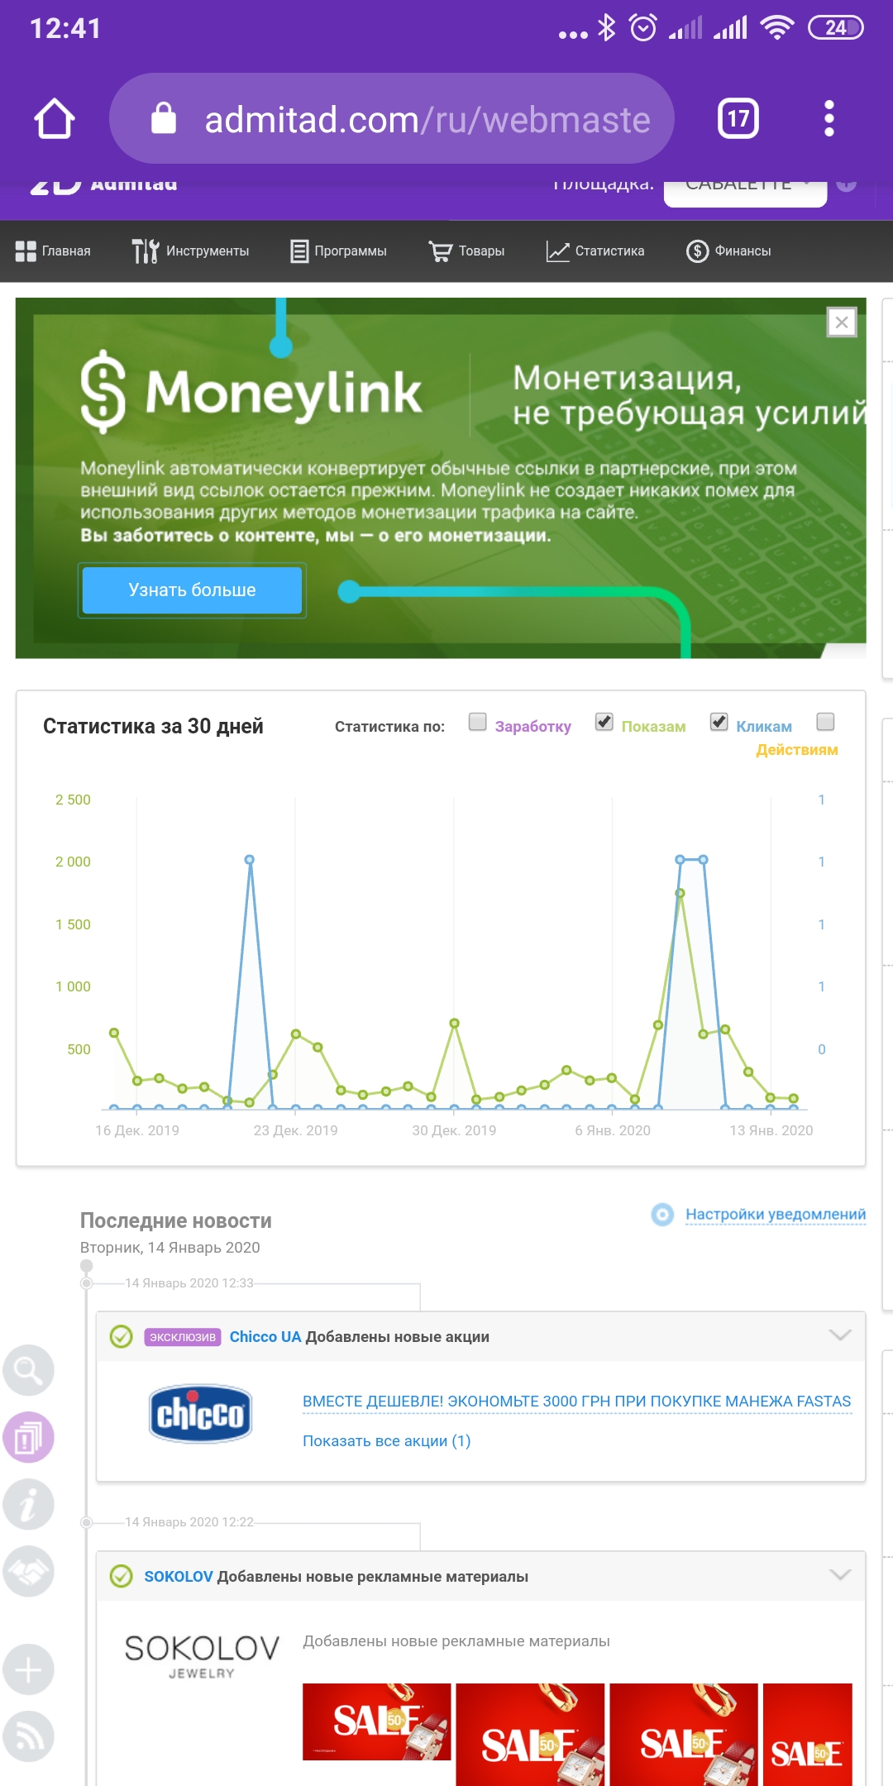This screenshot has height=1786, width=893.
Task: Click the 14 Январь 2020 12:33 timestamp
Action: [x=189, y=1283]
